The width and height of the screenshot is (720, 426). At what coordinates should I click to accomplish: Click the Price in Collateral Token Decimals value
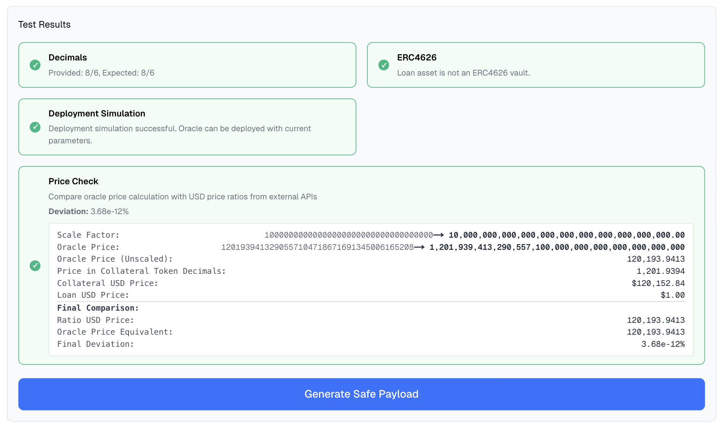pyautogui.click(x=660, y=271)
